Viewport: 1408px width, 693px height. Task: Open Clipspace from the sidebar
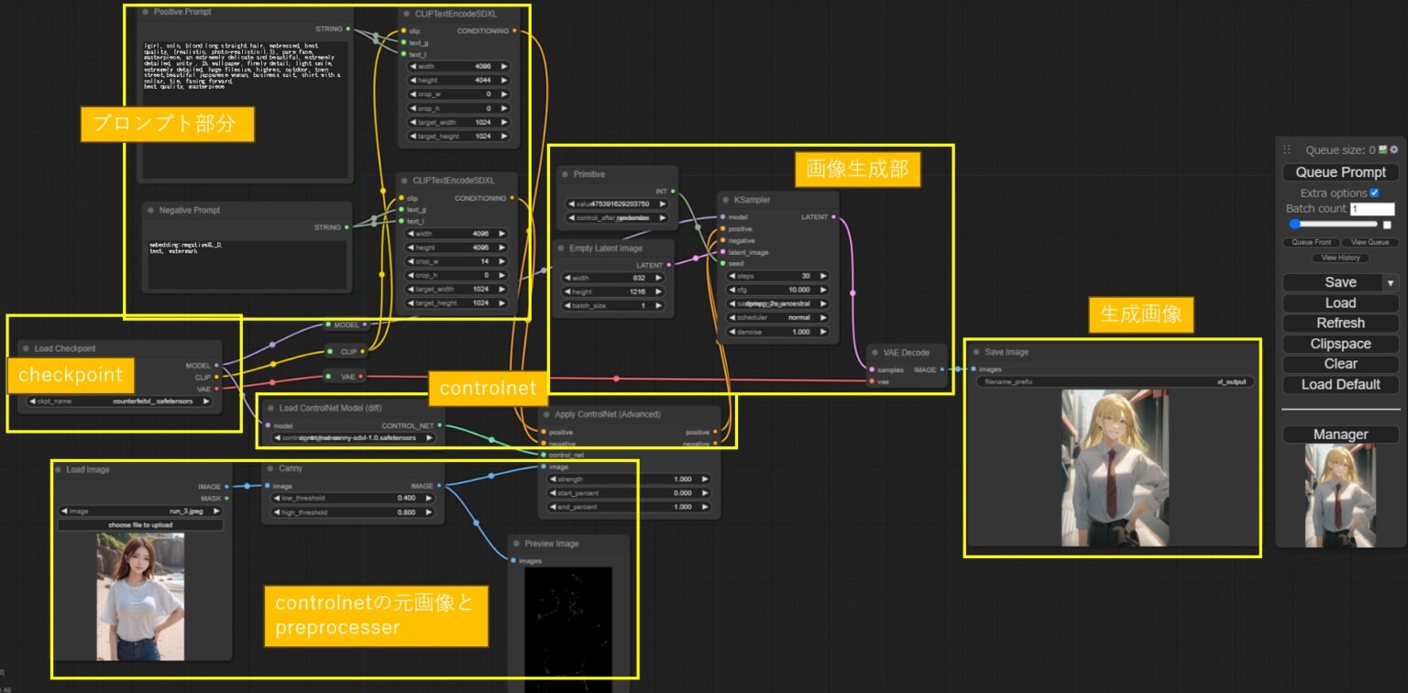point(1340,343)
